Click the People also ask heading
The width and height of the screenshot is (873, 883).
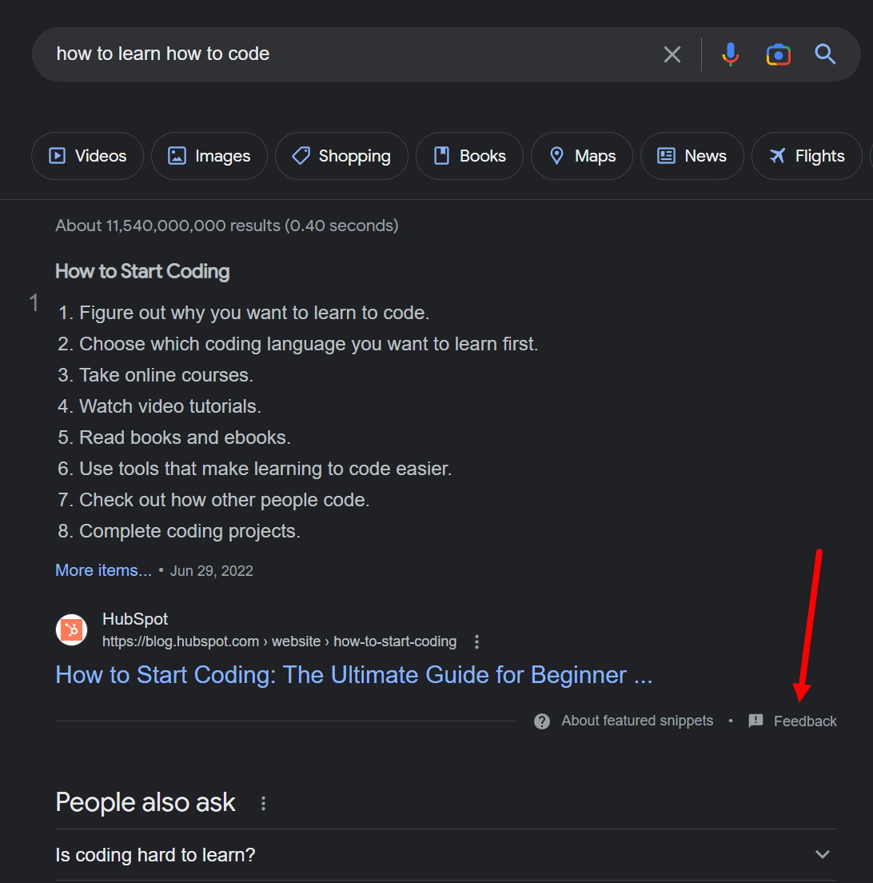[x=145, y=802]
